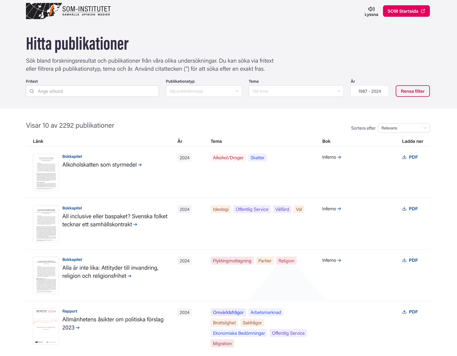The image size is (457, 356).
Task: Click the download icon for Allmänhetens åsikter rapport
Action: (404, 312)
